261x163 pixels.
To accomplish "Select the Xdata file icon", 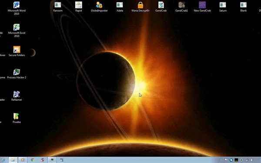I will [120, 7].
